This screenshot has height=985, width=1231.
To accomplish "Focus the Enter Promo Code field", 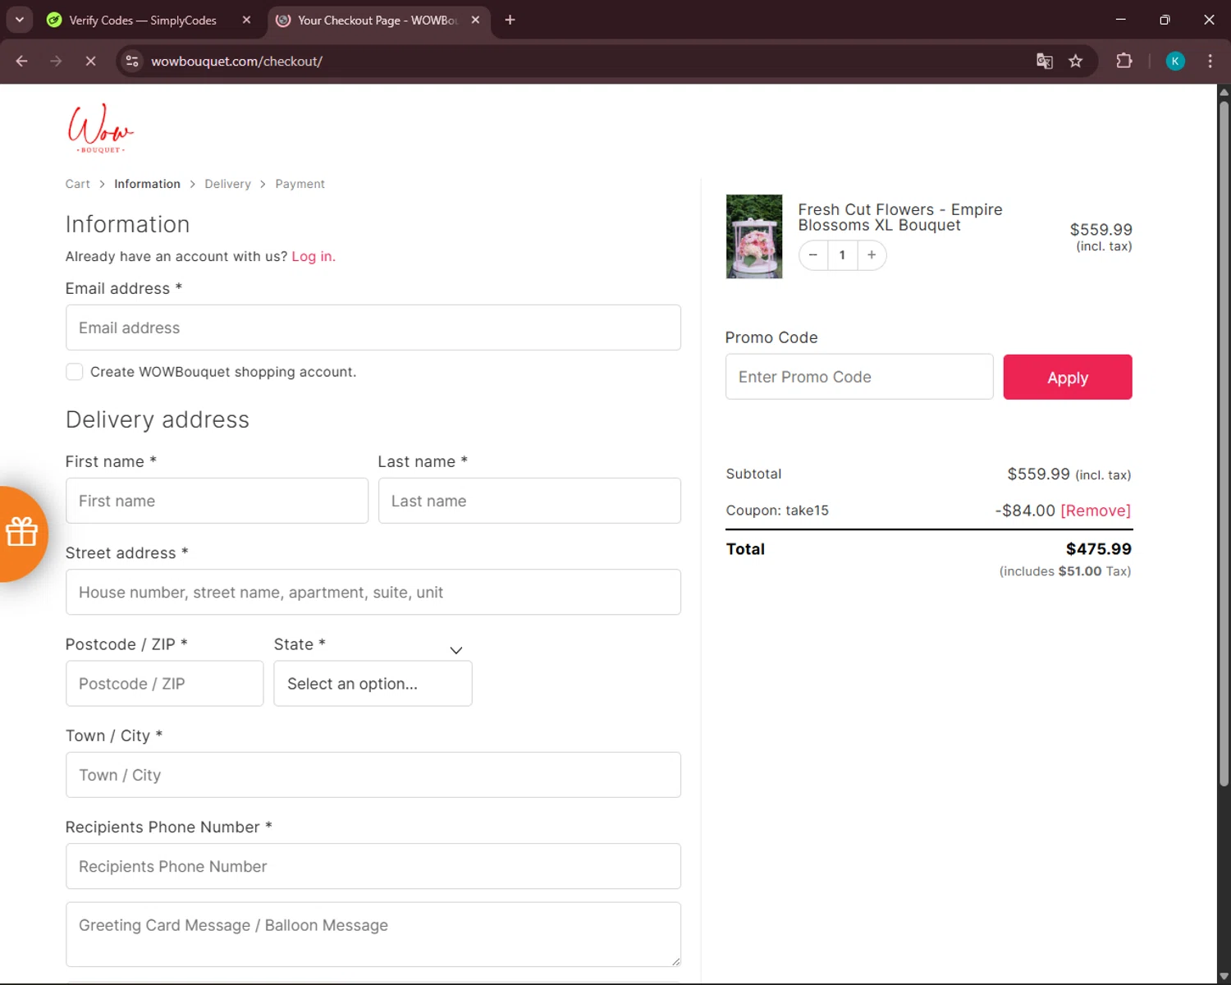I will [859, 377].
